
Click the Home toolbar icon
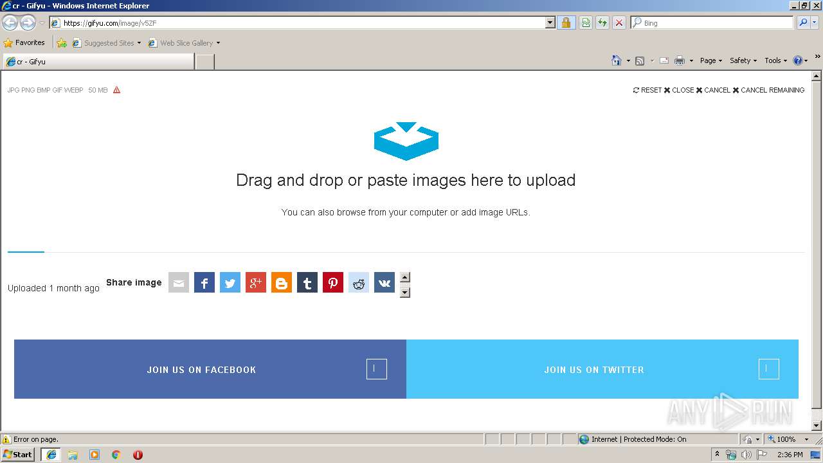coord(616,60)
